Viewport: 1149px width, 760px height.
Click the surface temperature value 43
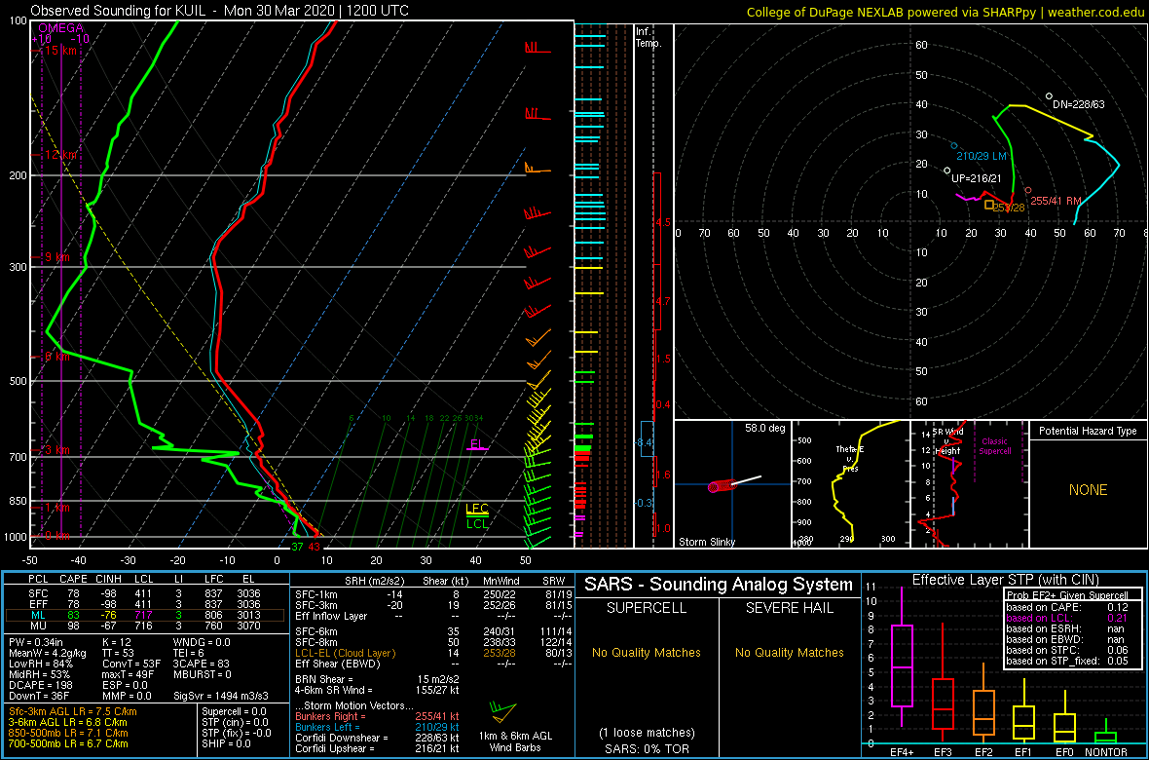315,547
